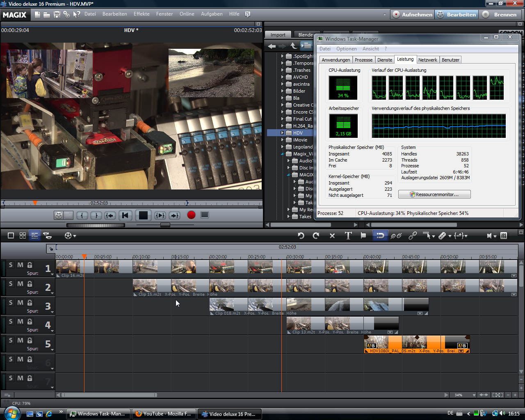Switch to Prozesse tab in Task-Manager

tap(363, 60)
